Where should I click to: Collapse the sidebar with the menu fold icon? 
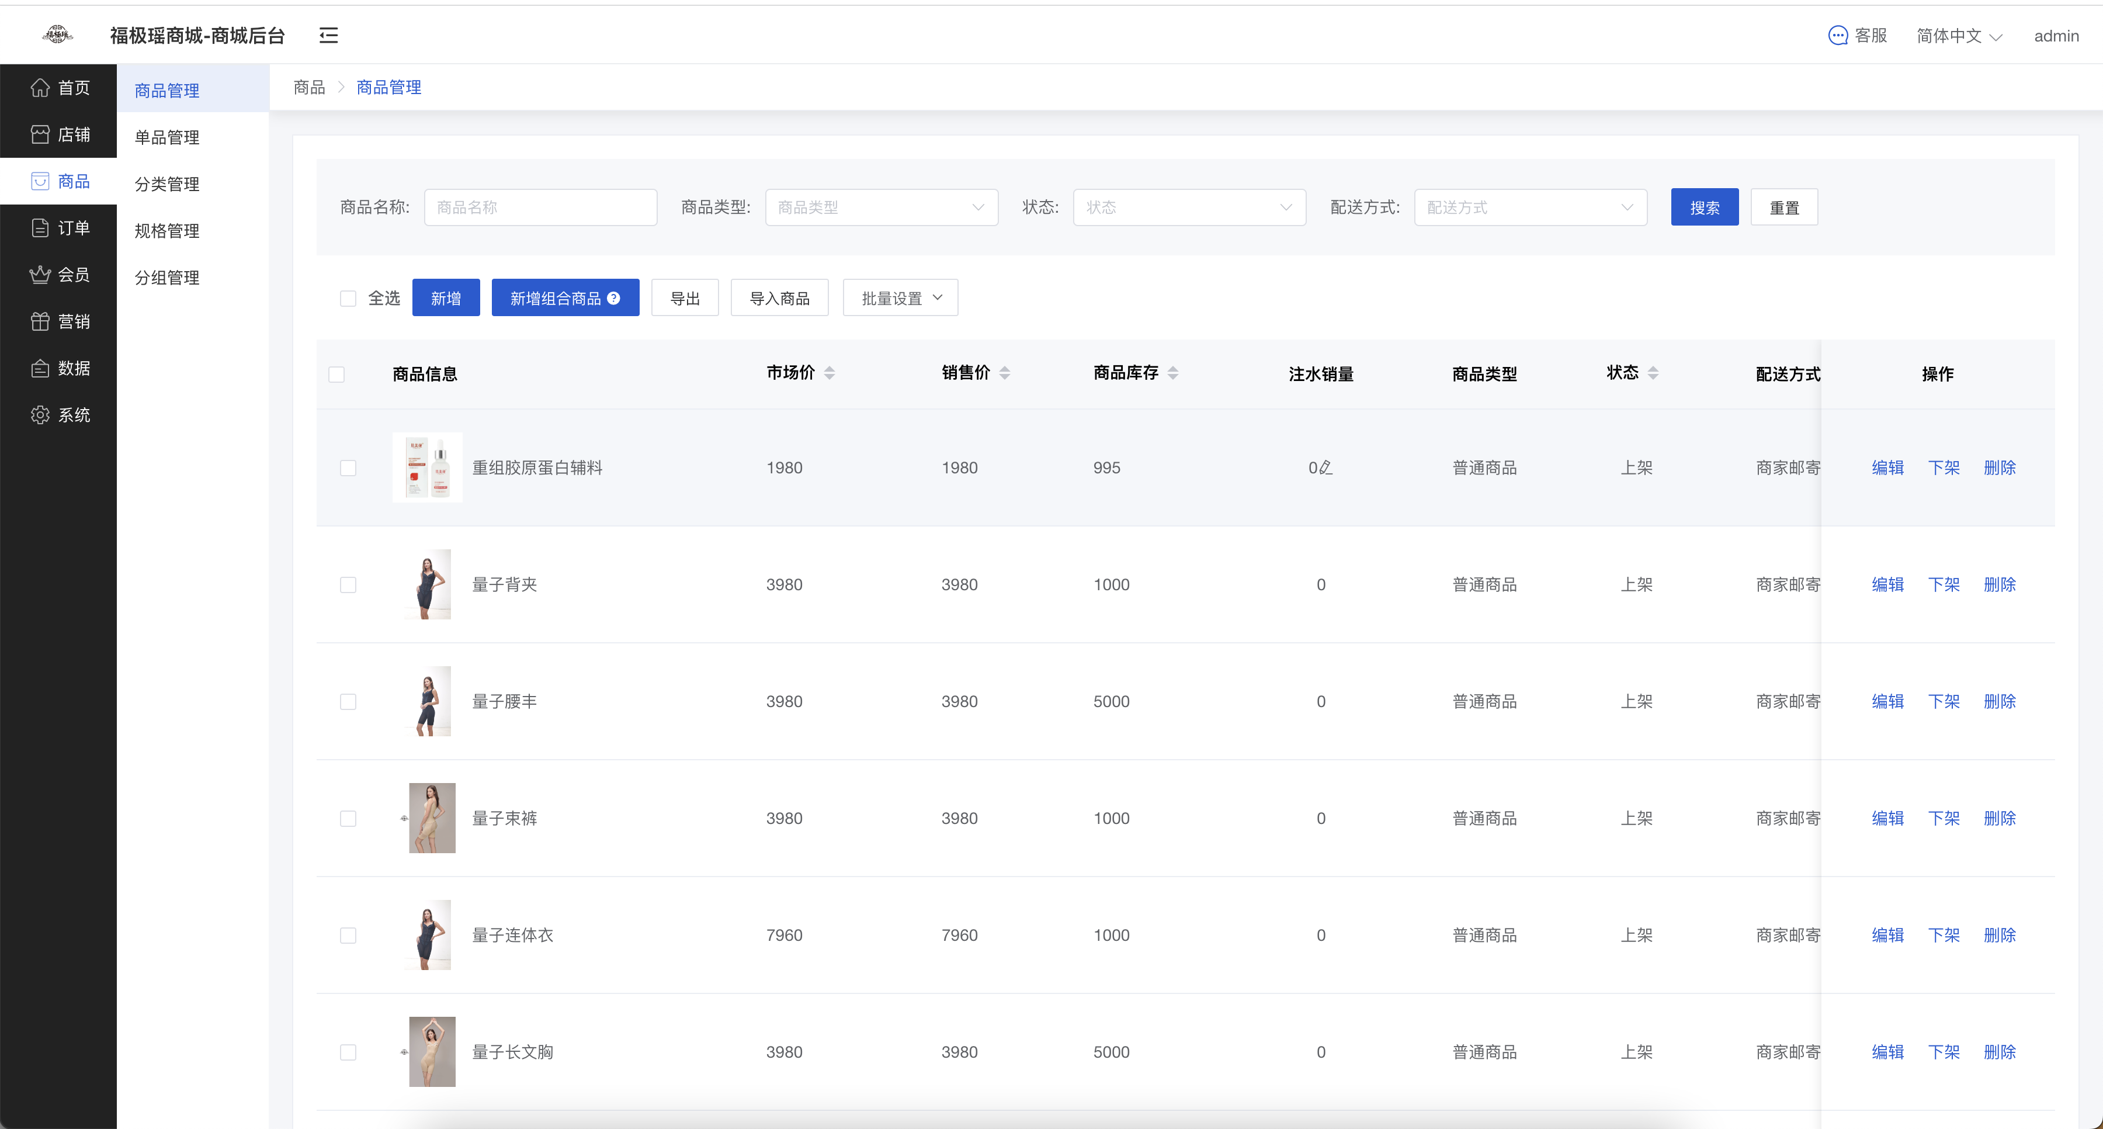[x=328, y=35]
